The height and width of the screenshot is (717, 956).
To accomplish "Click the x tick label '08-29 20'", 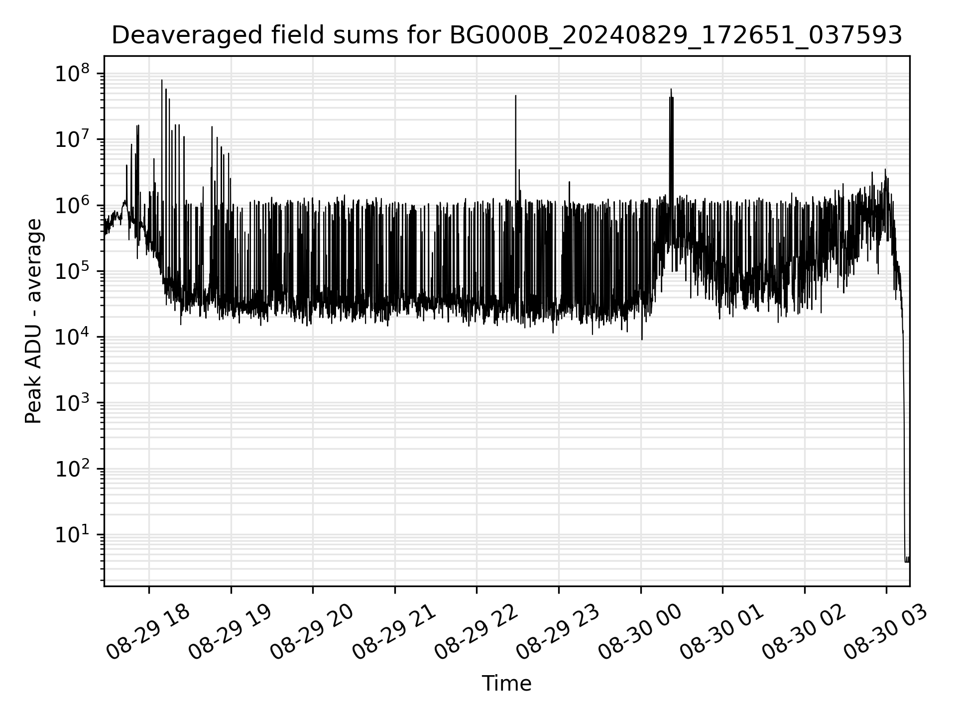I will coord(312,632).
